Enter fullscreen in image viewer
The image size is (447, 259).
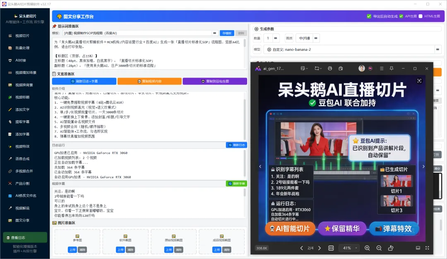coord(427,248)
